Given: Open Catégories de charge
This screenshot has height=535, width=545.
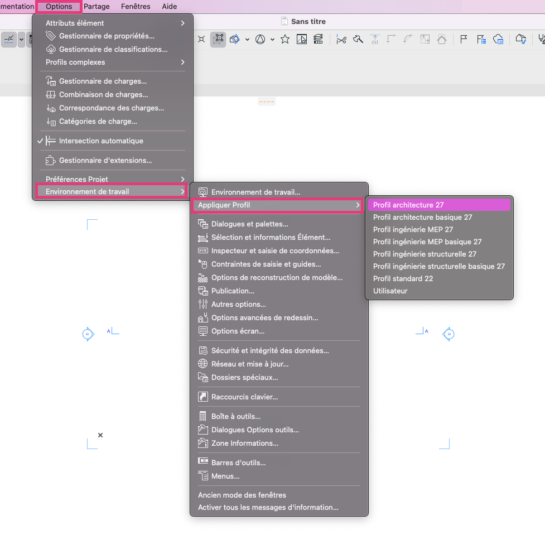Looking at the screenshot, I should tap(113, 122).
